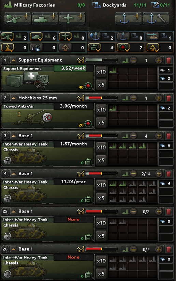
Task: Delete the Hotchkiss 25 mm production line
Action: pos(168,98)
